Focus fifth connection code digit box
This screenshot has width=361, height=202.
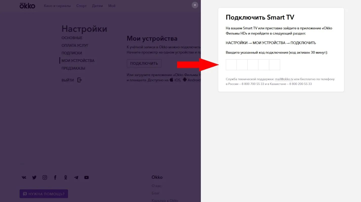(x=275, y=65)
